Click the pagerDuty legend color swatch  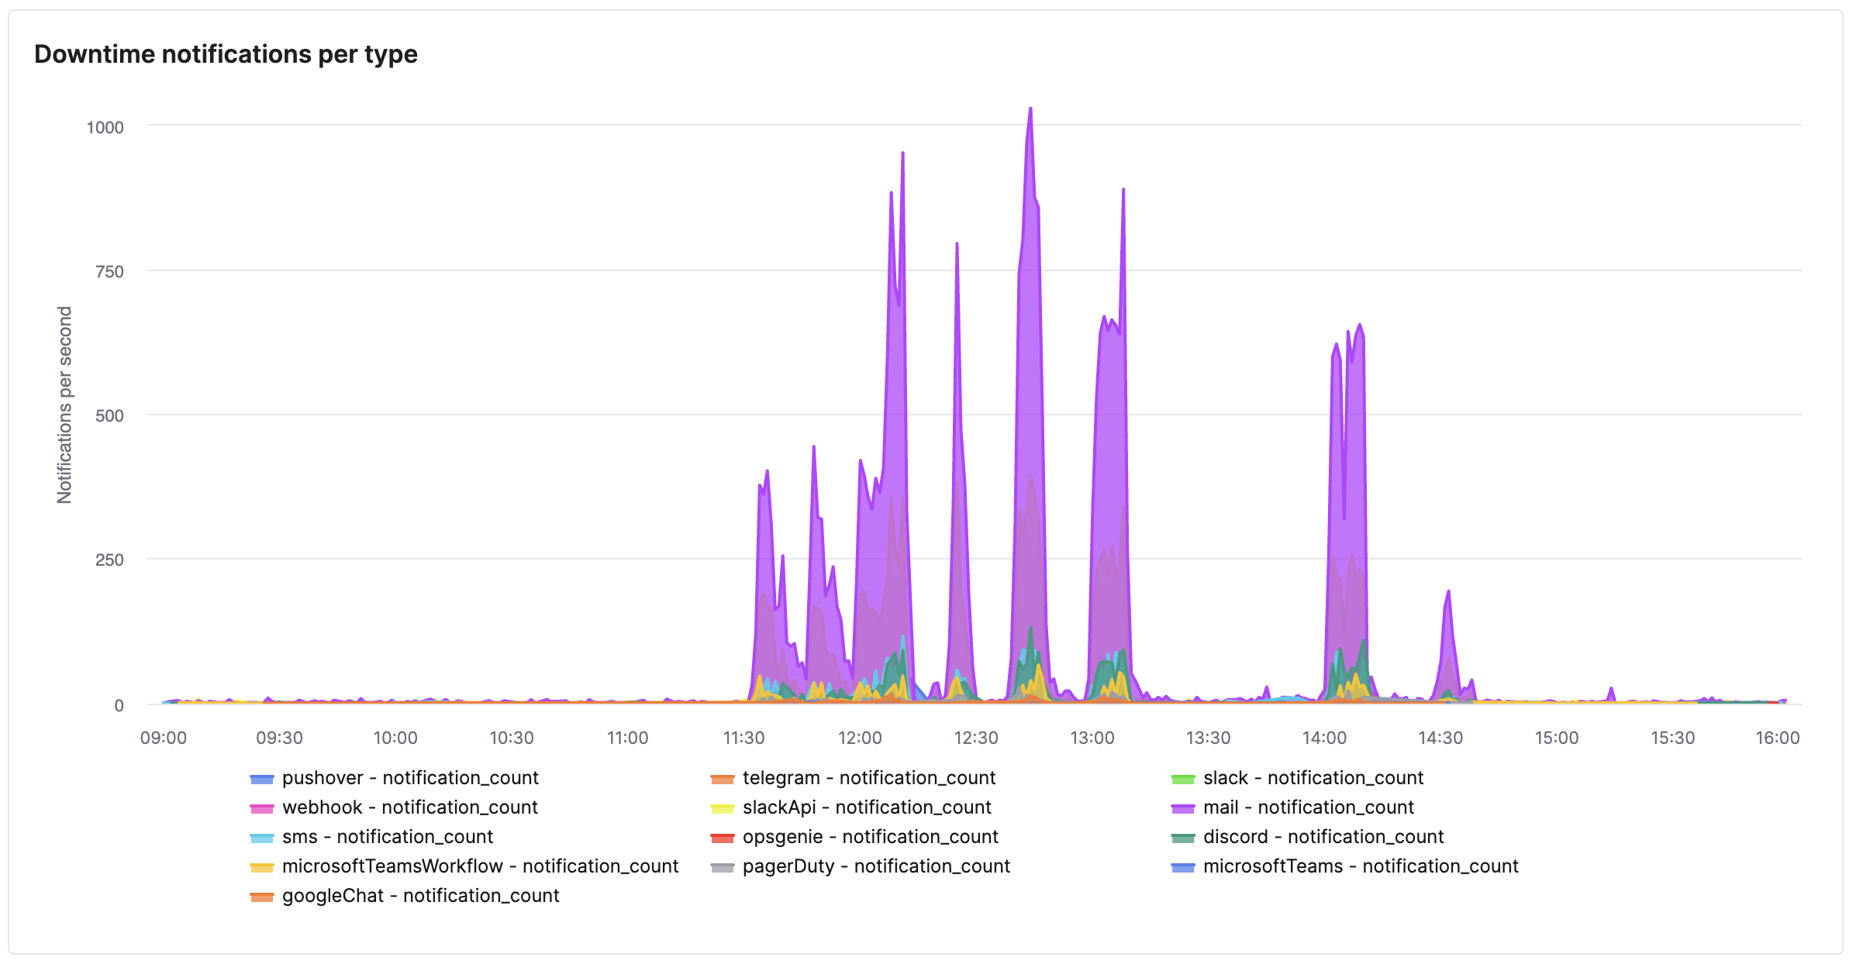tap(723, 867)
